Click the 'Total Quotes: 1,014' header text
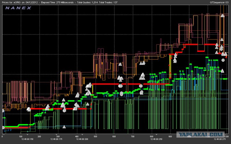The image size is (231, 144). pos(87,3)
